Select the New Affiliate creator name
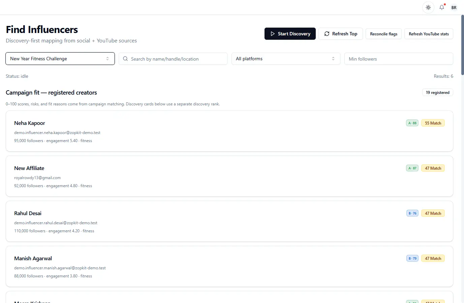464x303 pixels. [x=29, y=168]
